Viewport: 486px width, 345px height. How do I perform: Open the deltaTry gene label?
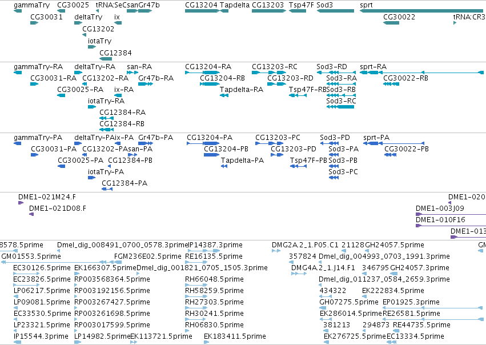pos(89,17)
